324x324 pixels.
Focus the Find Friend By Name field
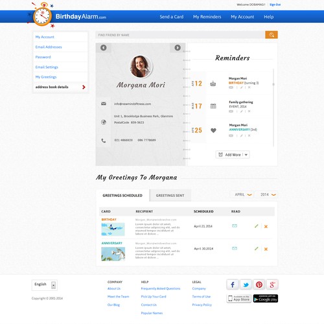pos(180,35)
